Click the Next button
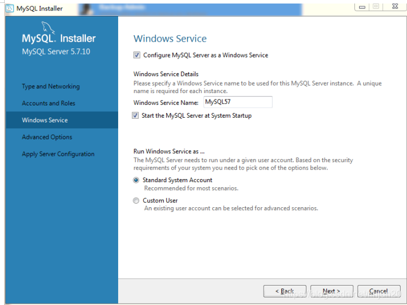Screen dimensions: 407x305 (x=332, y=291)
